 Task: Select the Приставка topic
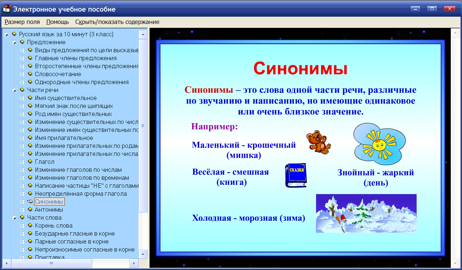[49, 257]
